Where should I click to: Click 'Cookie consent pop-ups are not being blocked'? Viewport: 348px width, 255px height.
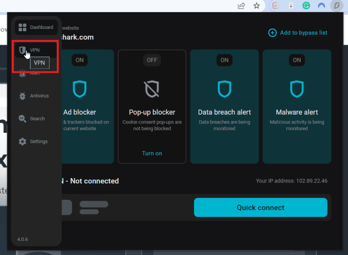pyautogui.click(x=152, y=125)
